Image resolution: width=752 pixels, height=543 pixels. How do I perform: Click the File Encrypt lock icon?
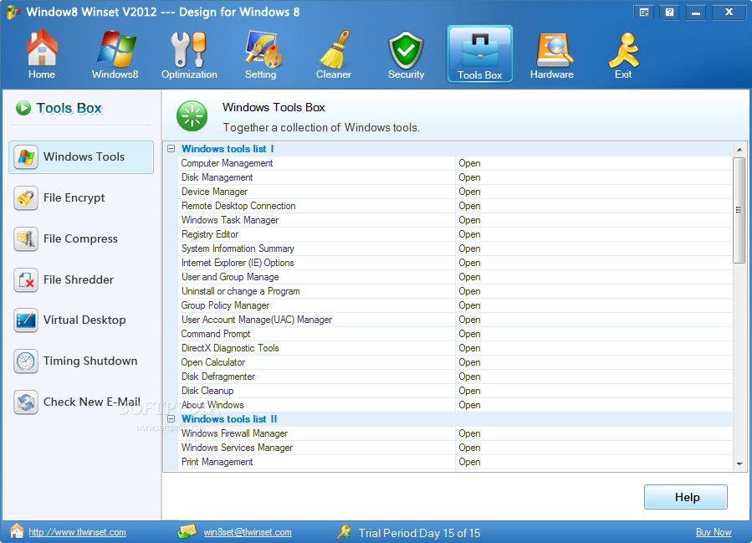point(26,198)
